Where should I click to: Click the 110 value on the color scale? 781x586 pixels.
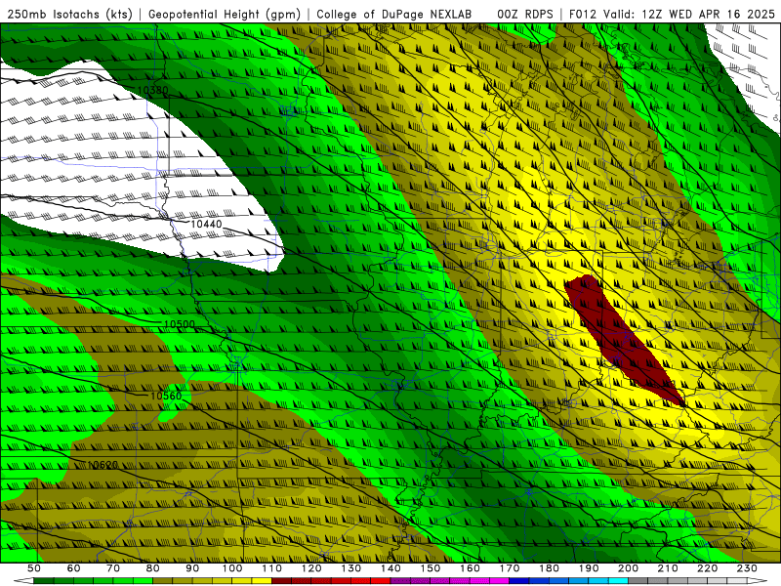click(271, 568)
